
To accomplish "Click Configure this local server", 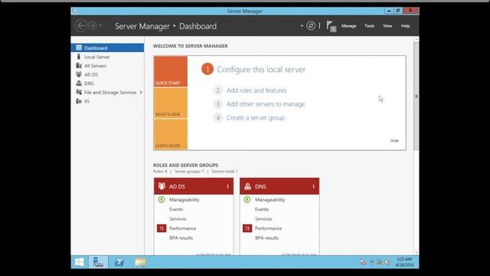I will click(x=261, y=70).
